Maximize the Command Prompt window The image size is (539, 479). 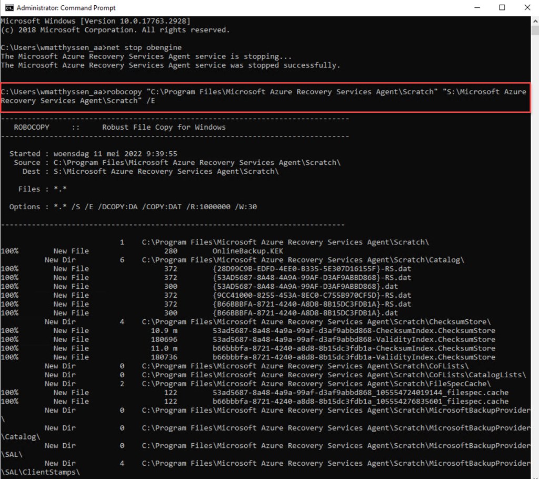click(x=502, y=7)
